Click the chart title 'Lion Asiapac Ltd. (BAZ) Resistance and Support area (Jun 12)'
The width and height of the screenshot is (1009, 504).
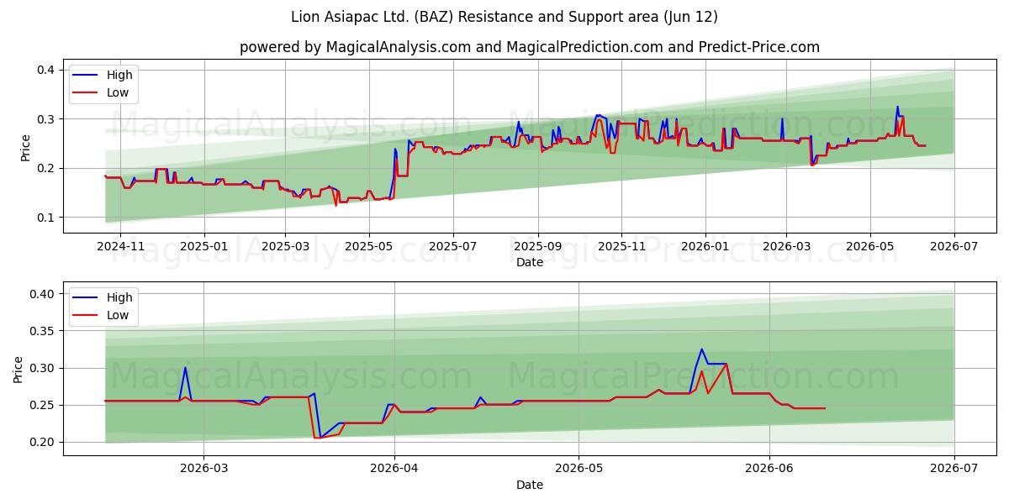tap(504, 17)
